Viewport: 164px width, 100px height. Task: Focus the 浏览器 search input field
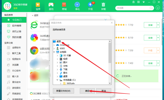click(x=133, y=8)
